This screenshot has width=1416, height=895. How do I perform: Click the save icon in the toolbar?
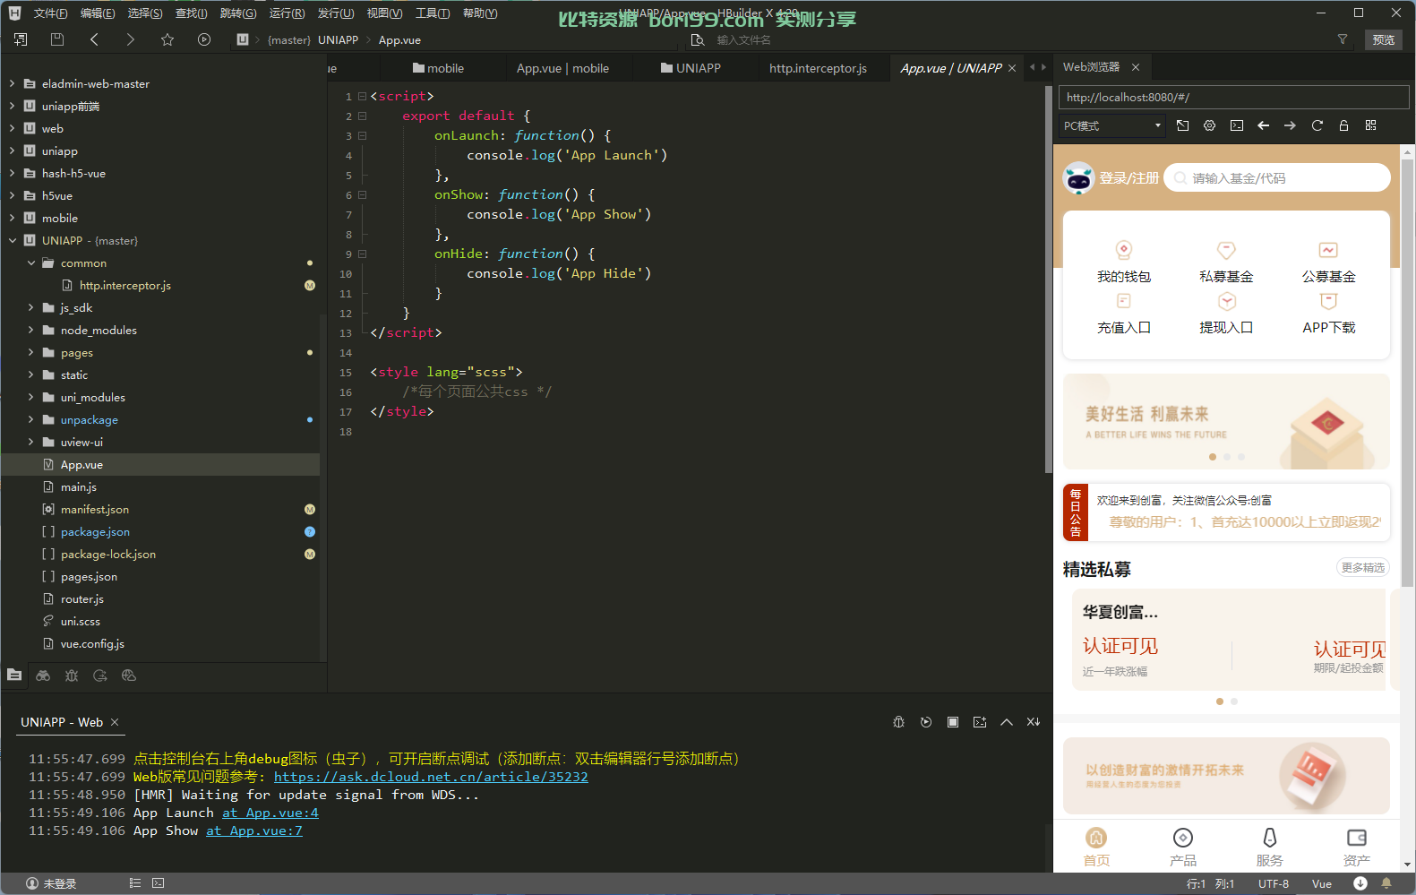pos(57,39)
